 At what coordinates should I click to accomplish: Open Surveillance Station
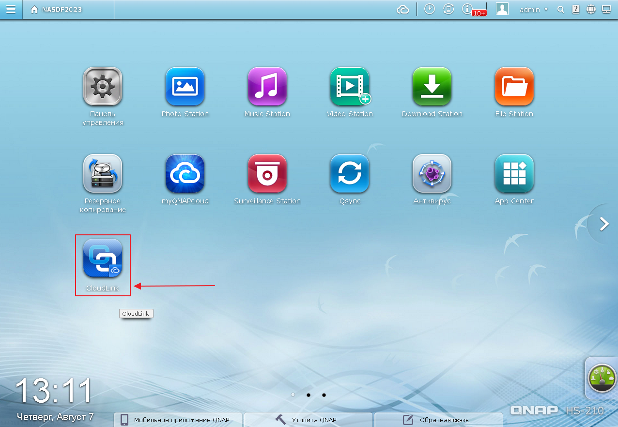[267, 173]
